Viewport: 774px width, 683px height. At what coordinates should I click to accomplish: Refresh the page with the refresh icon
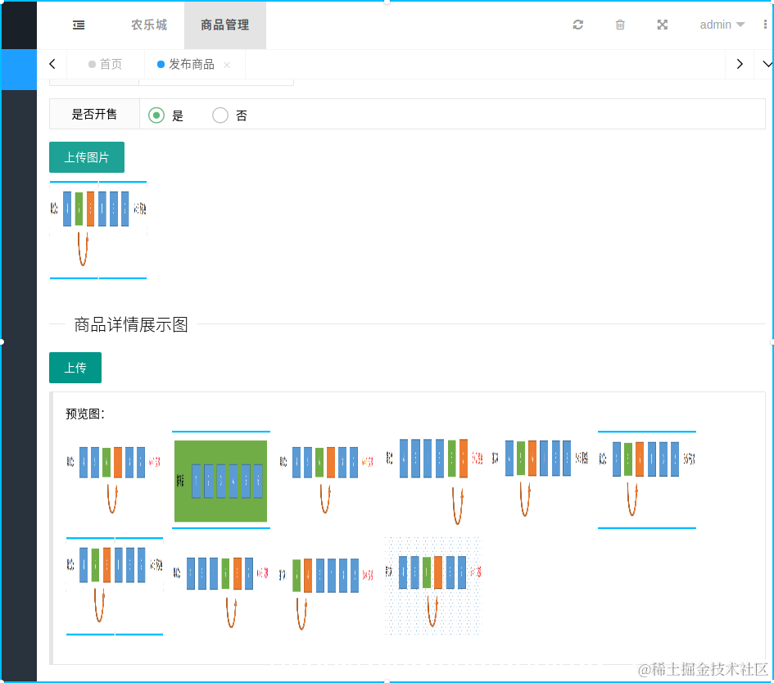tap(577, 25)
